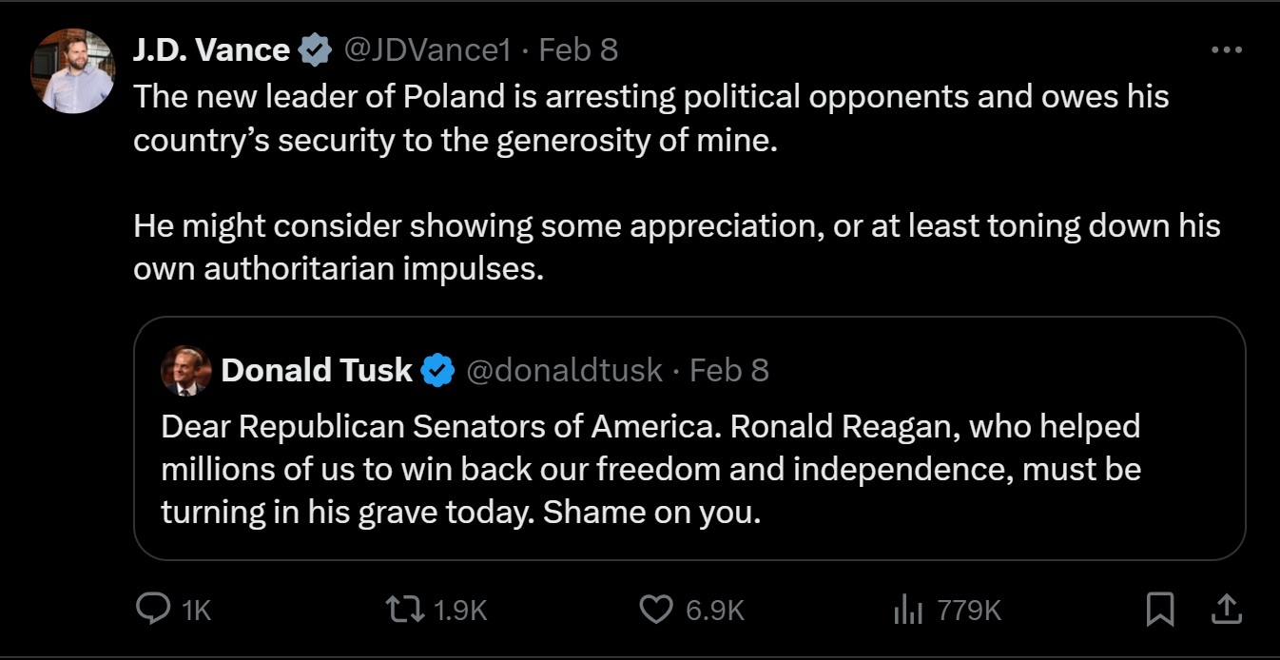The height and width of the screenshot is (660, 1280).
Task: Open Donald Tusk's small avatar
Action: pyautogui.click(x=186, y=370)
